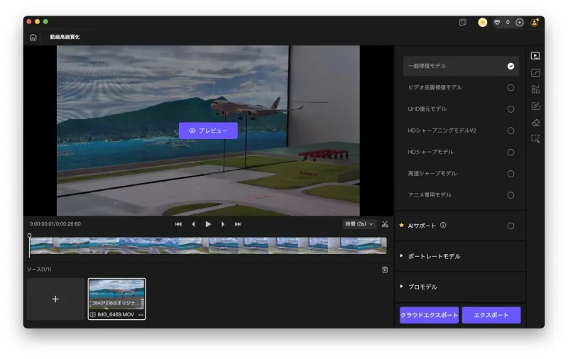Click the home icon in the top bar
Image resolution: width=568 pixels, height=359 pixels.
(33, 37)
